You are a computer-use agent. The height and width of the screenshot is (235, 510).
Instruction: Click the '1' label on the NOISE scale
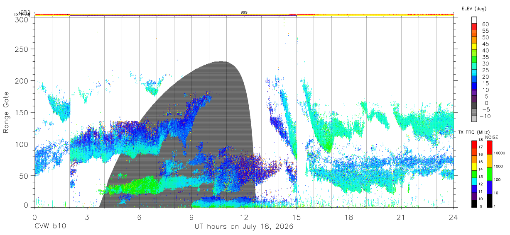point(495,206)
